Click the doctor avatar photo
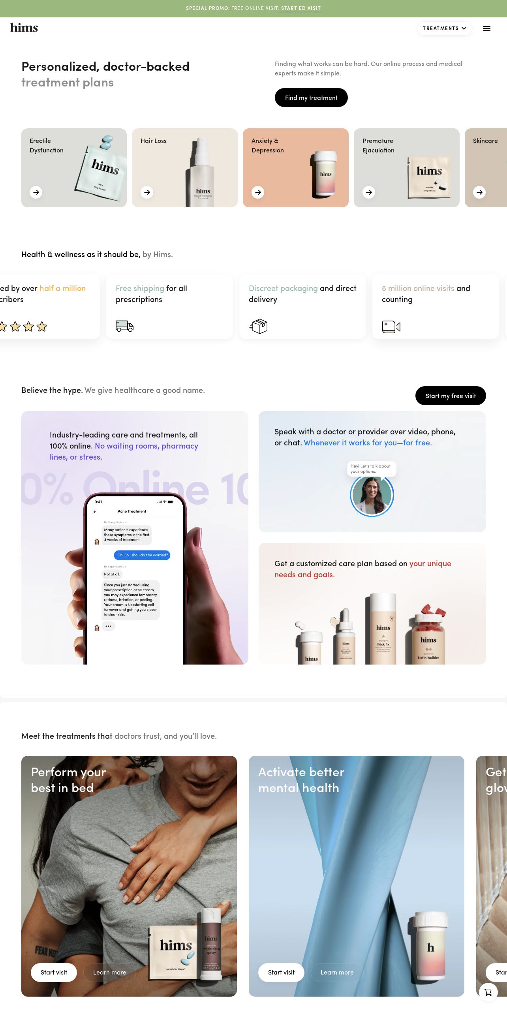 [x=372, y=495]
